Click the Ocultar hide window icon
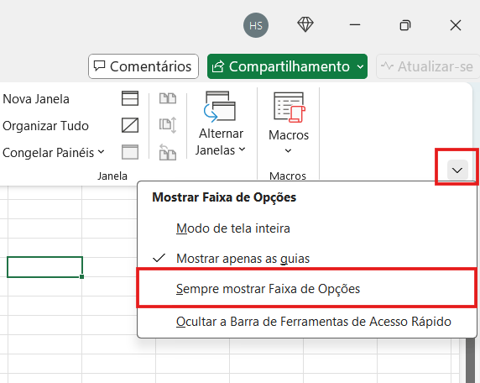This screenshot has height=383, width=480. click(130, 125)
